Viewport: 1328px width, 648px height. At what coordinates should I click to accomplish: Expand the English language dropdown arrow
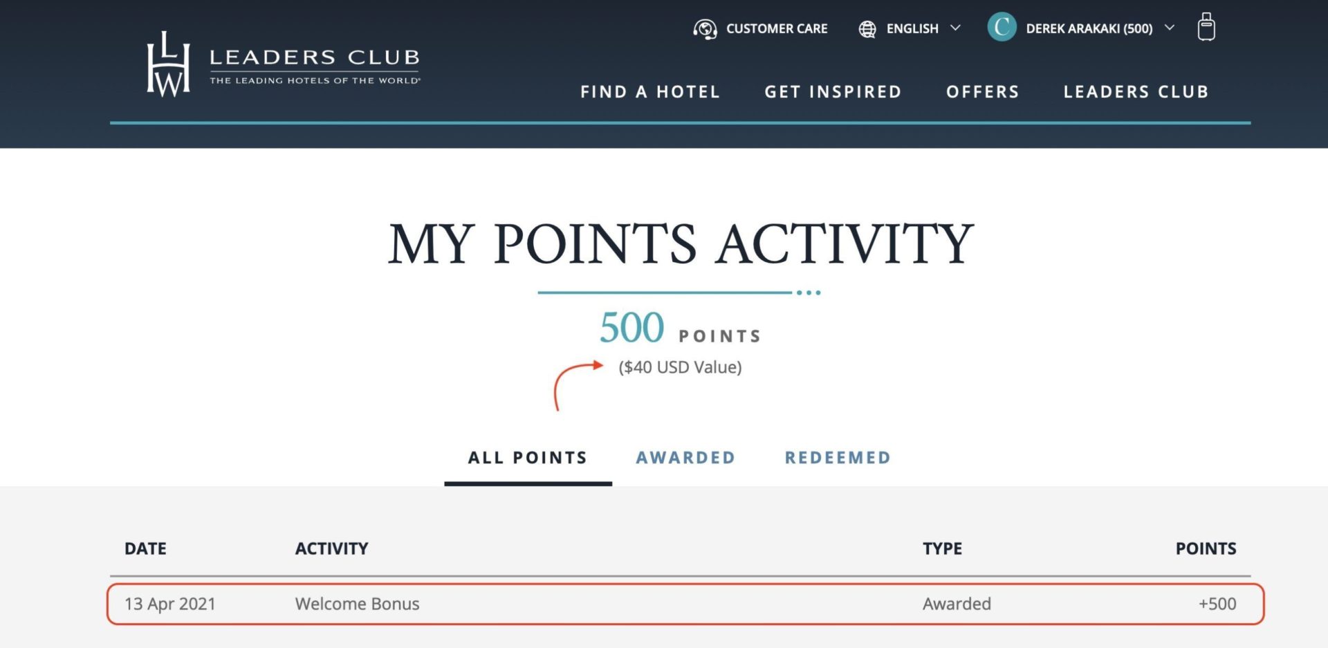(x=955, y=28)
